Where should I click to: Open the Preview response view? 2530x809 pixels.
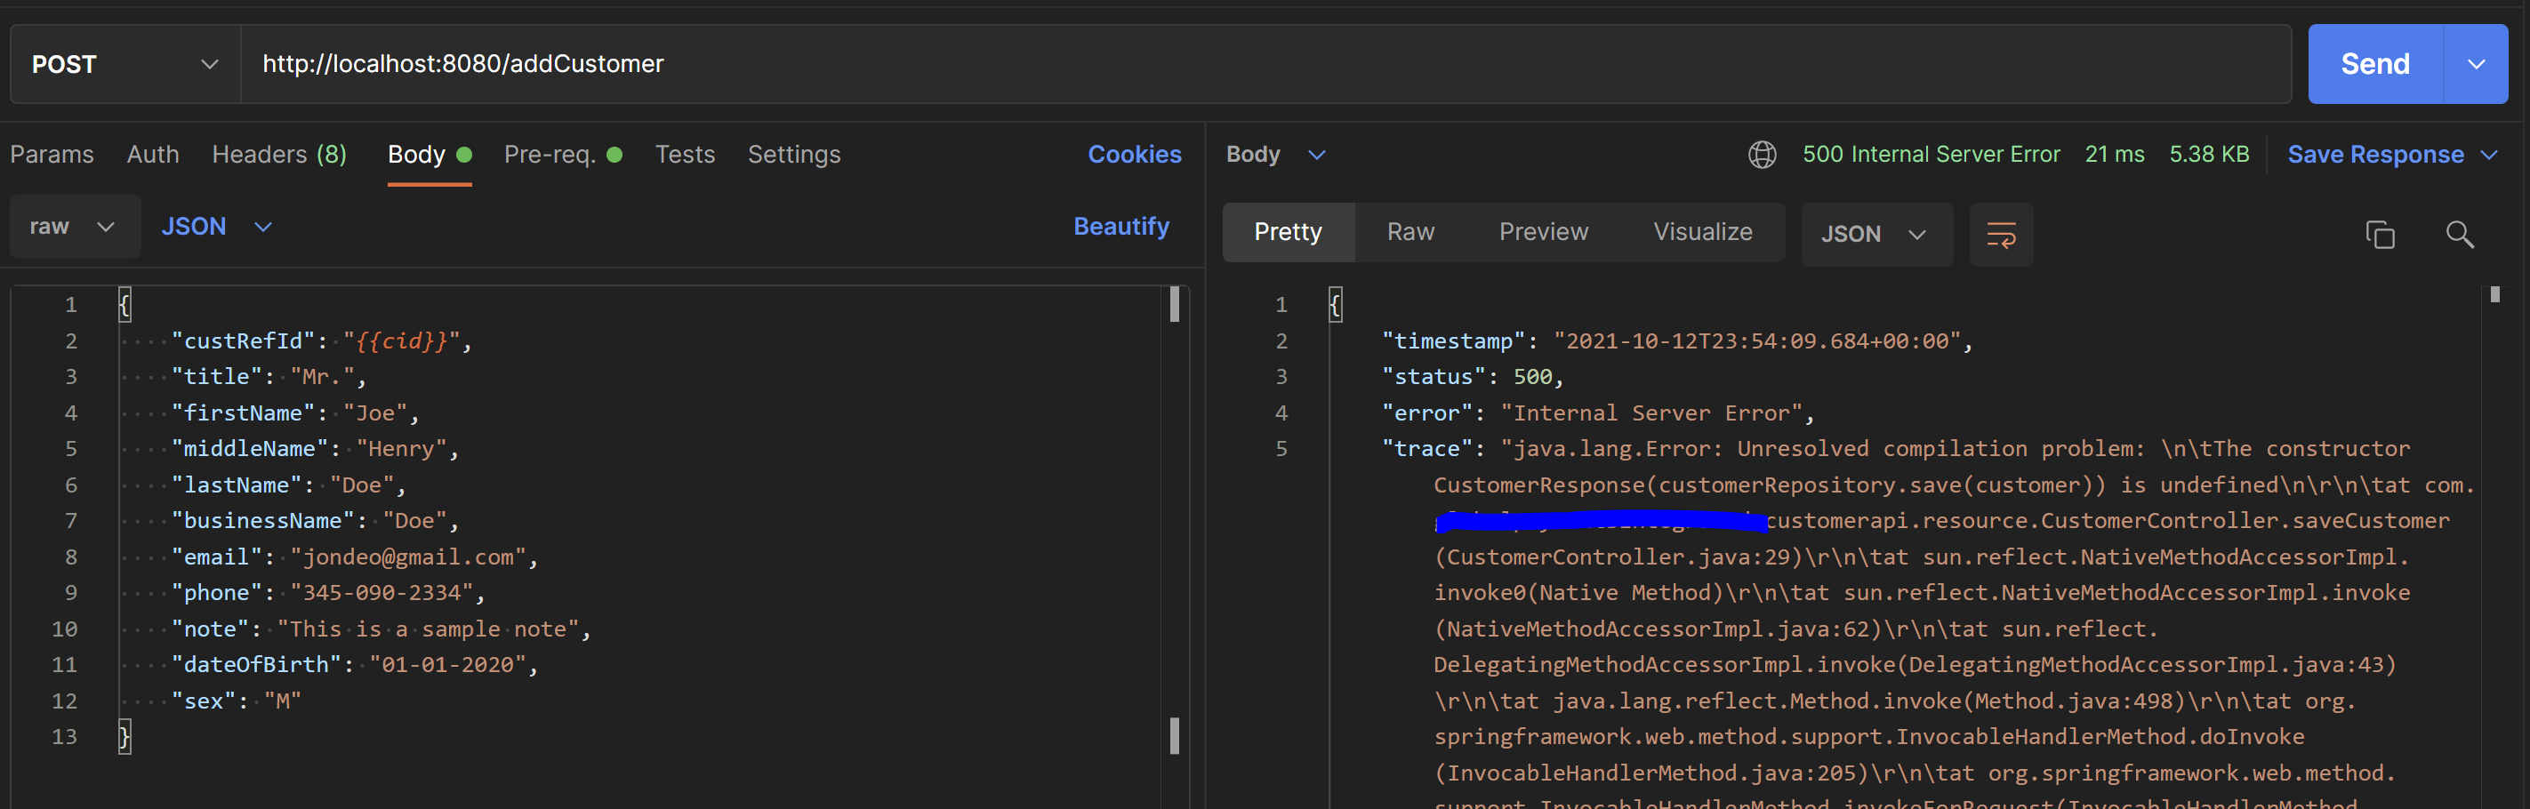pyautogui.click(x=1543, y=233)
